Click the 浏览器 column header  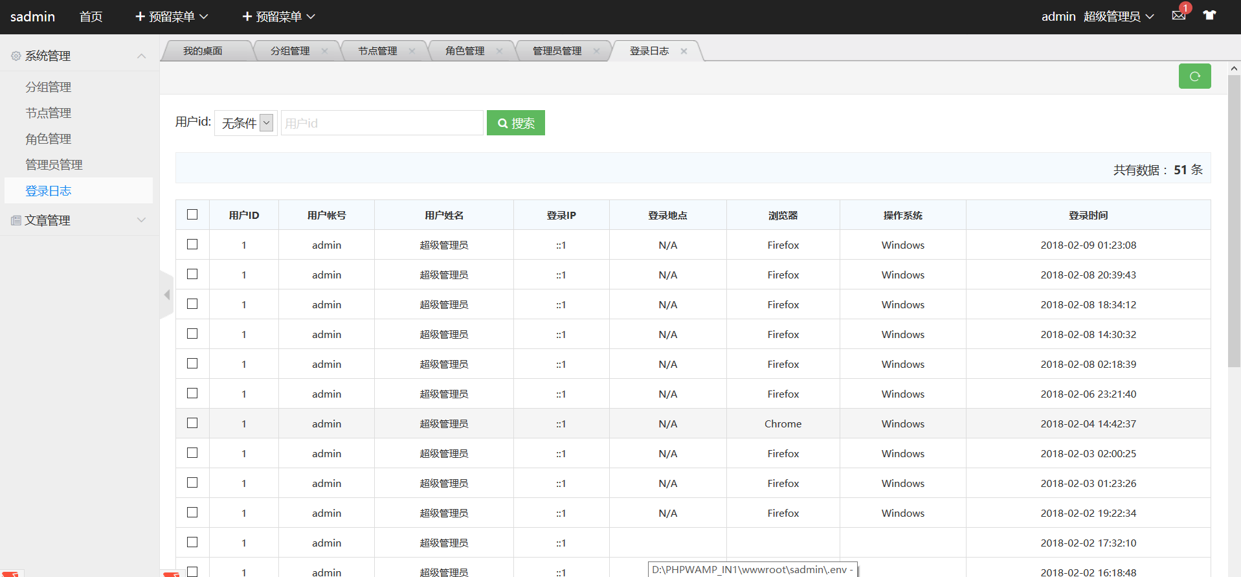[783, 216]
